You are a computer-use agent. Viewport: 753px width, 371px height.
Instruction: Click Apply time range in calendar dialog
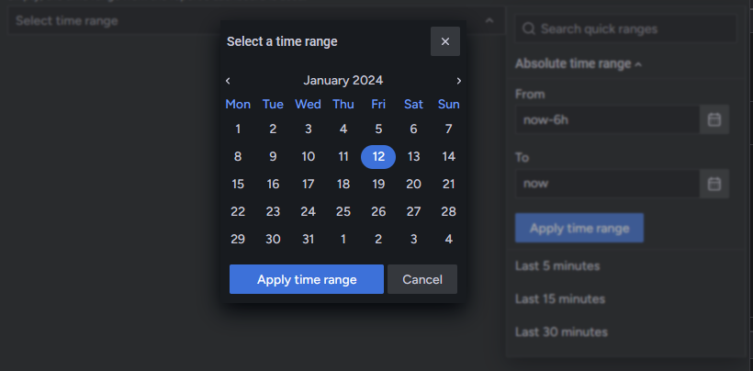pyautogui.click(x=307, y=279)
